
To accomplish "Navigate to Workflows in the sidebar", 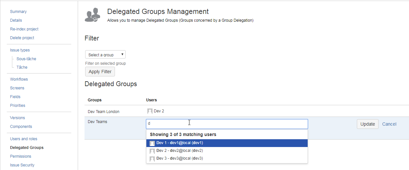I will (x=19, y=79).
